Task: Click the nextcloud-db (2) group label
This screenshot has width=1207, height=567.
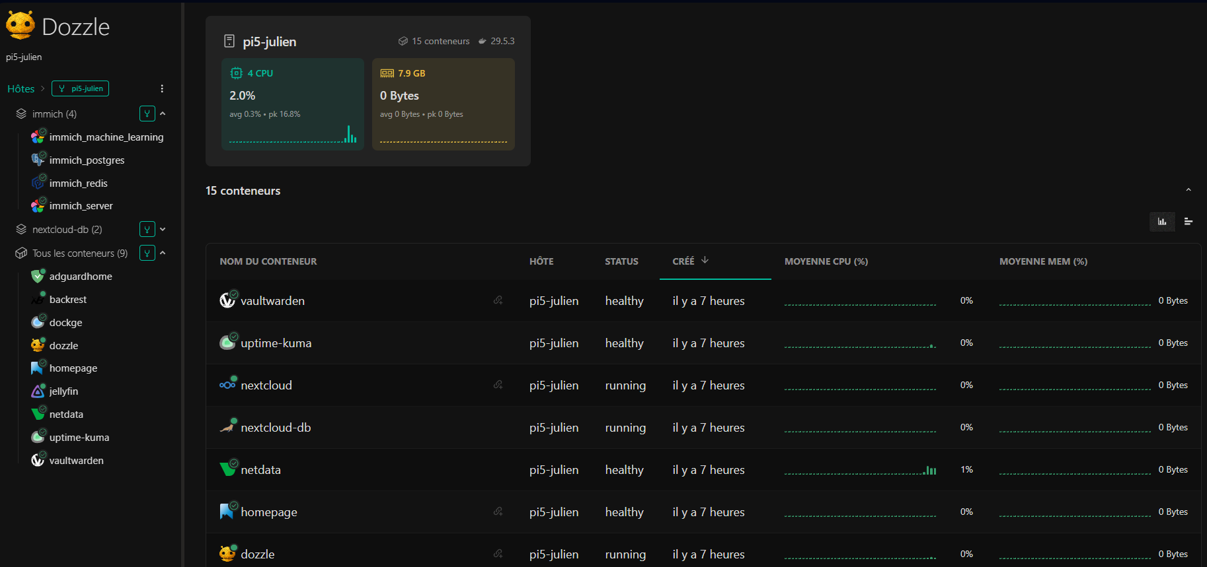Action: pos(67,230)
